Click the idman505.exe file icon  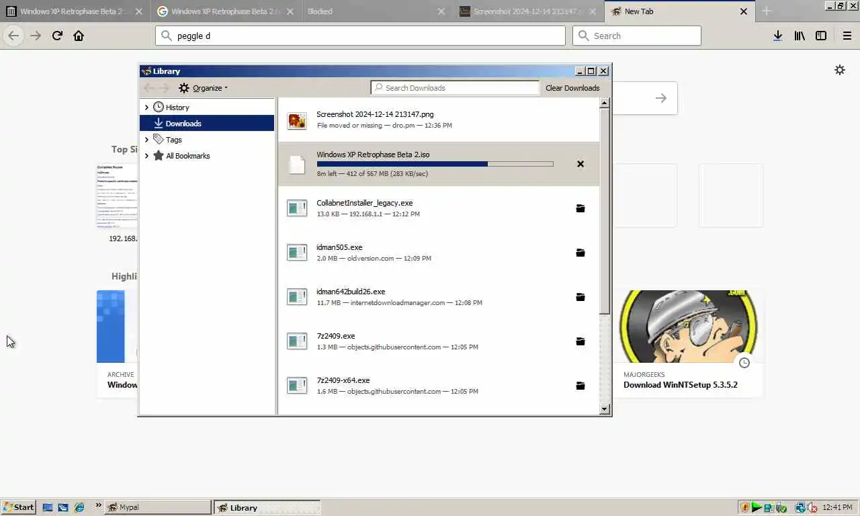click(x=297, y=253)
